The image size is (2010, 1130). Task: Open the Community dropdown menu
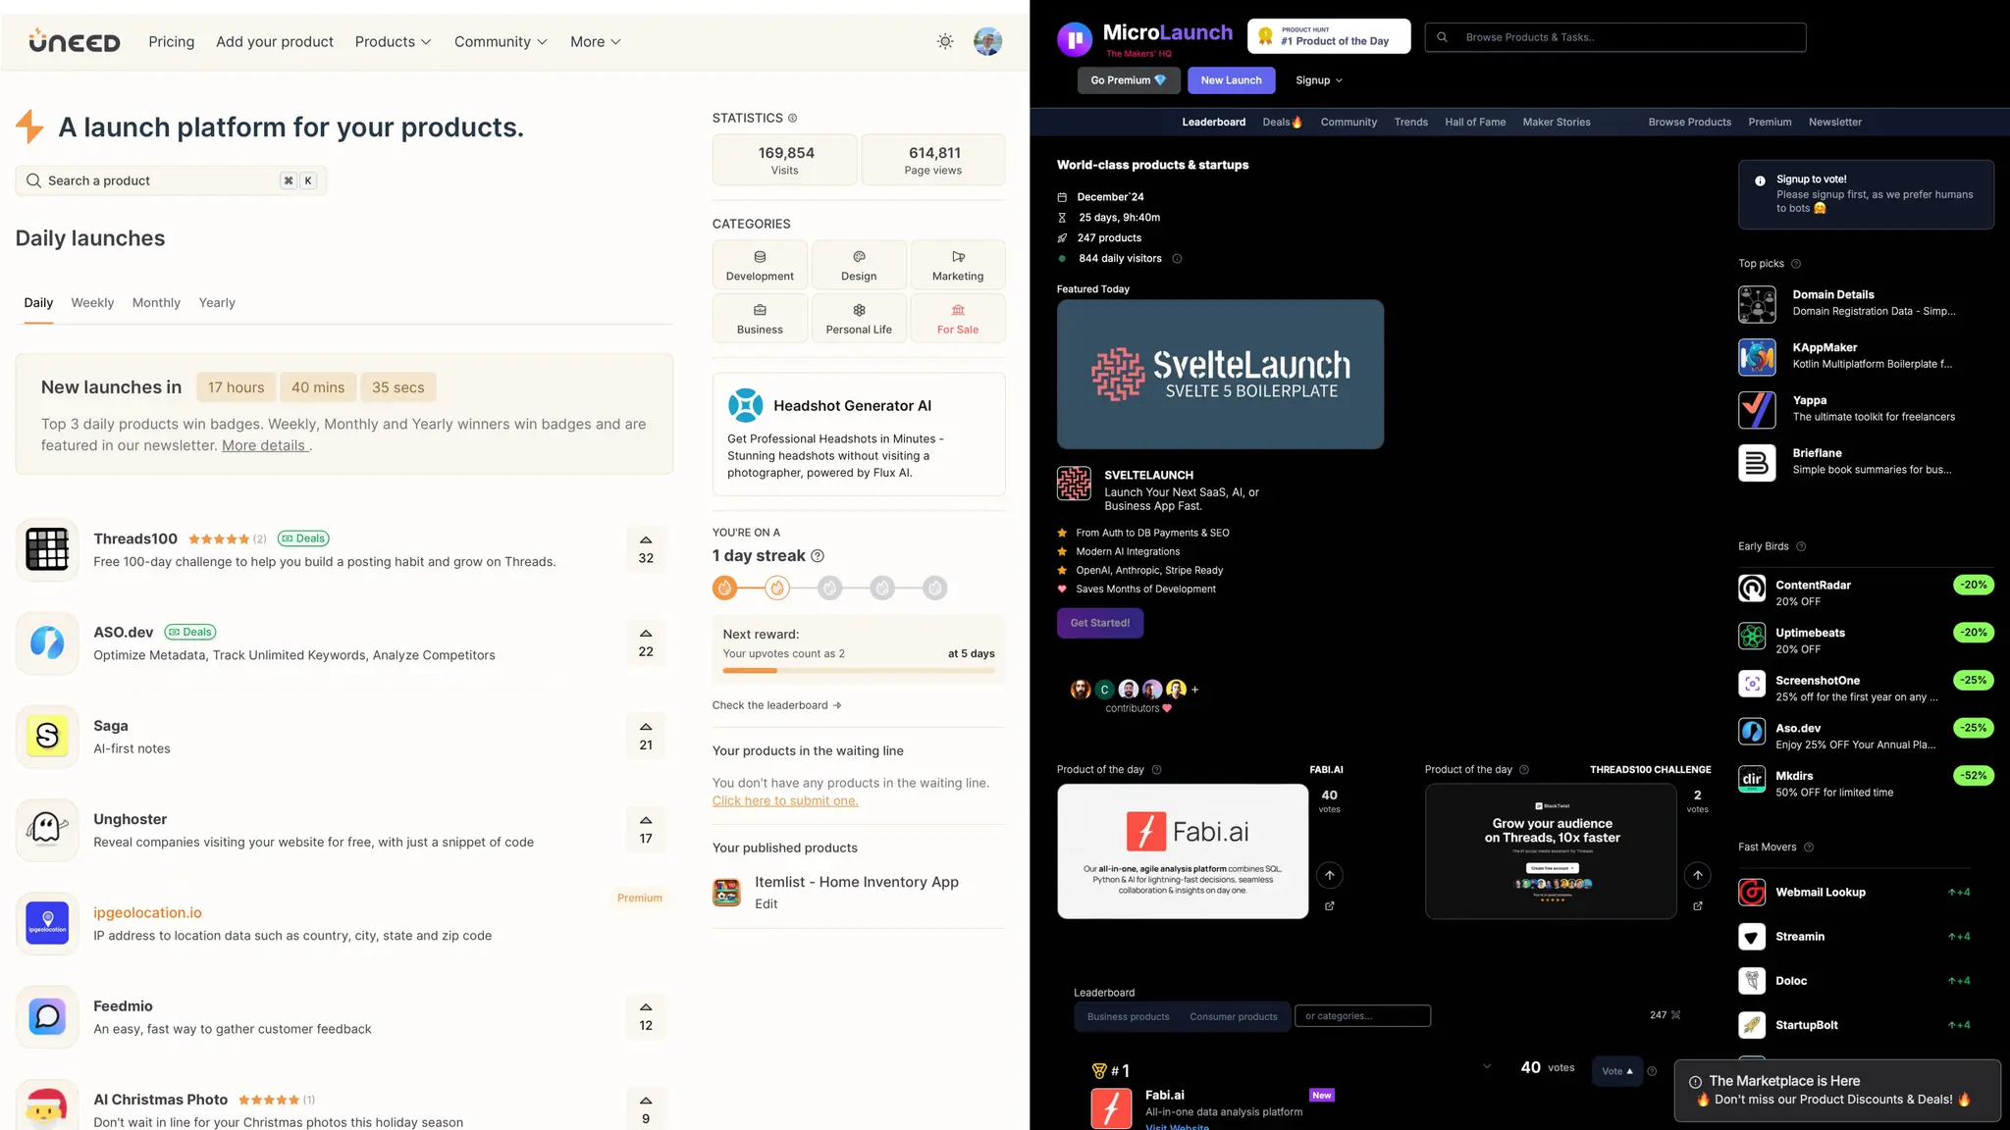pyautogui.click(x=501, y=41)
